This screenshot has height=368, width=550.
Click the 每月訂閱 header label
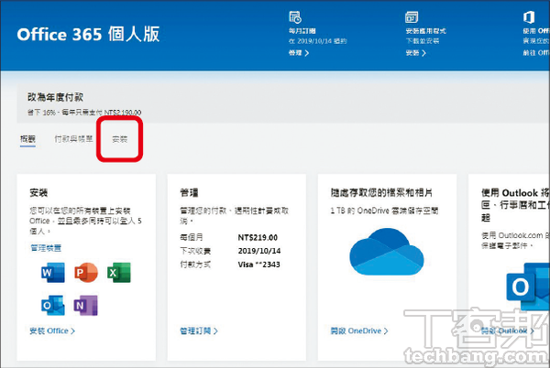click(302, 31)
